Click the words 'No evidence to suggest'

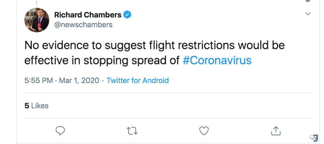click(63, 45)
